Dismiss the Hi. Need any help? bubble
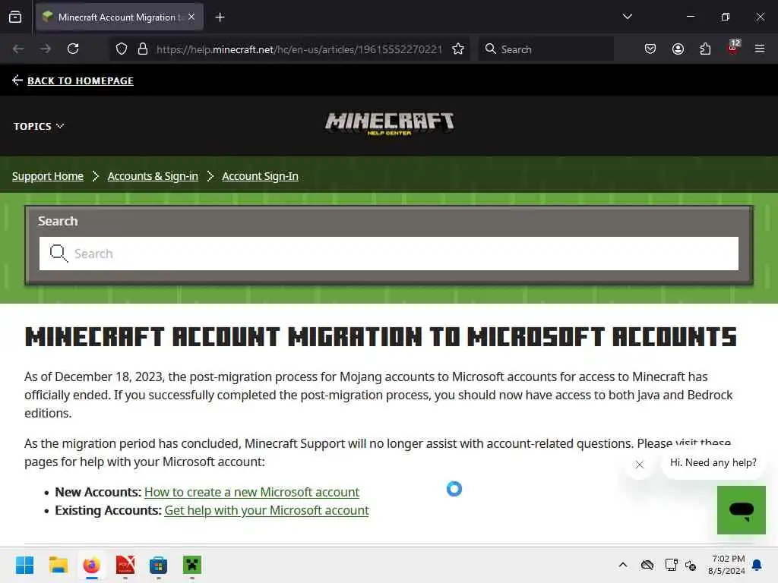The image size is (778, 583). [639, 465]
